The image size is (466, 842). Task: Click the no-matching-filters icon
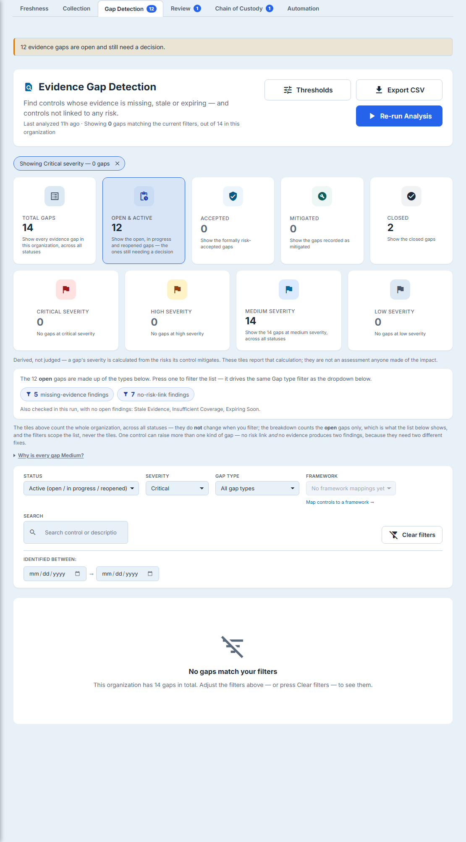233,647
